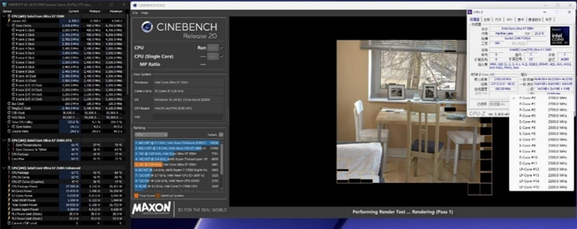Click the Run button for CPU test
Image resolution: width=577 pixels, height=229 pixels.
coord(213,48)
